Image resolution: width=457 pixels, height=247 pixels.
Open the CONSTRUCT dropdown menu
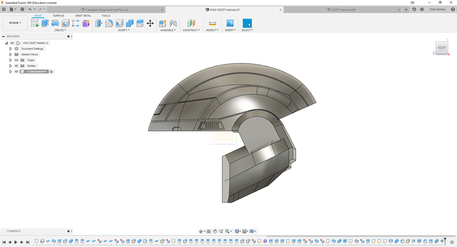[x=191, y=30]
